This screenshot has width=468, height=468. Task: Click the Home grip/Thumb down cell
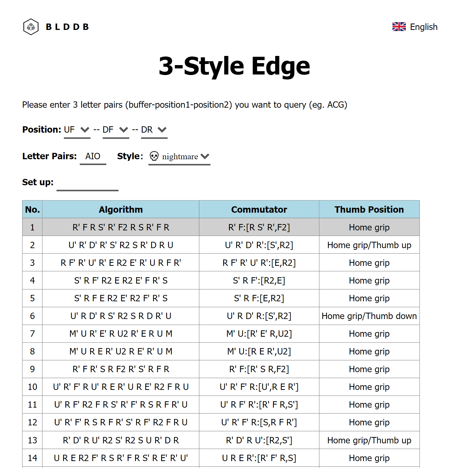(x=369, y=316)
